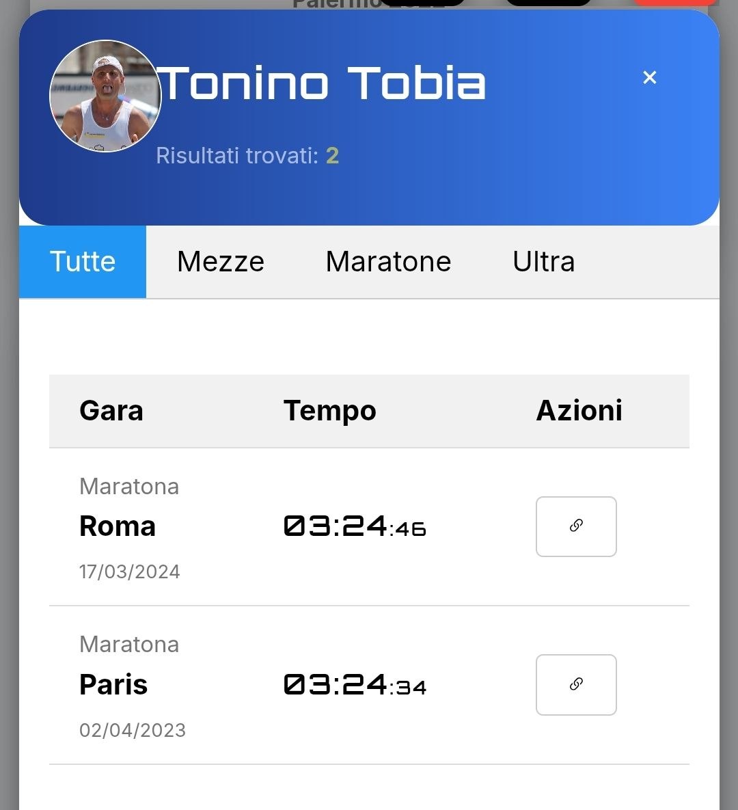Screen dimensions: 738x810
Task: Select the Roma race name
Action: 118,526
